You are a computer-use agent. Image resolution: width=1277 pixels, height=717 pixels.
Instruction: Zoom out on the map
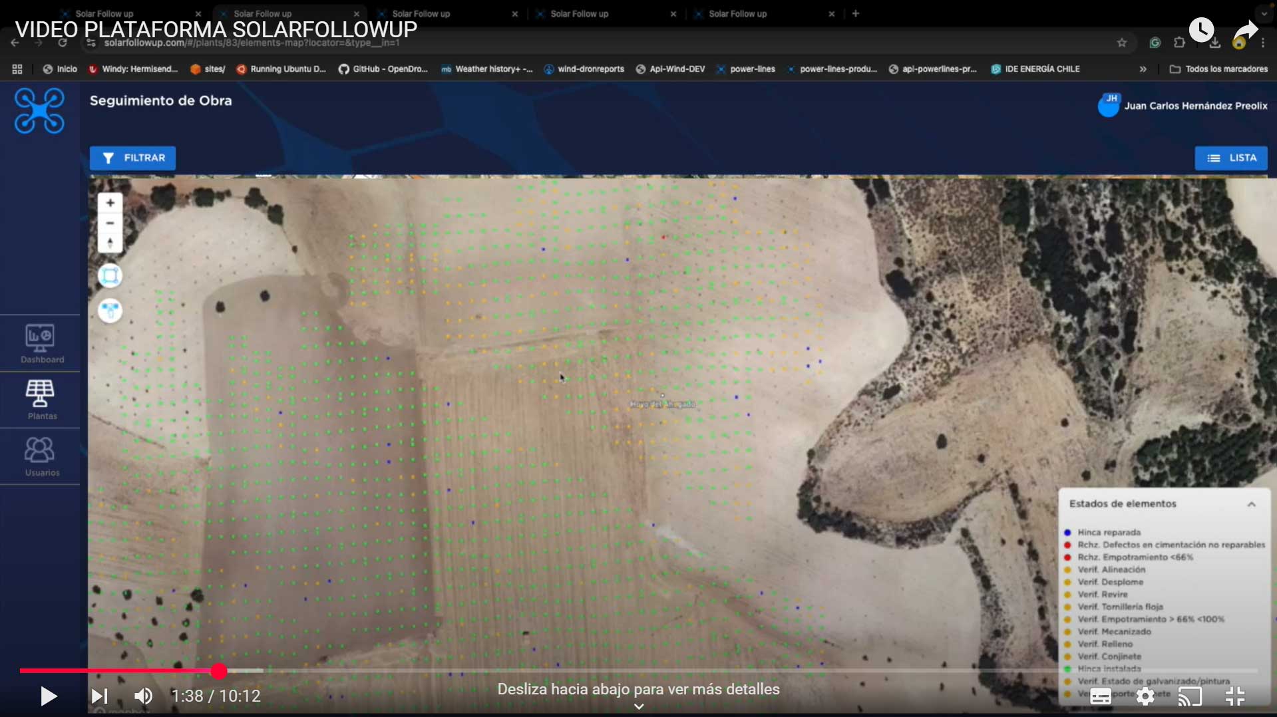pyautogui.click(x=110, y=223)
